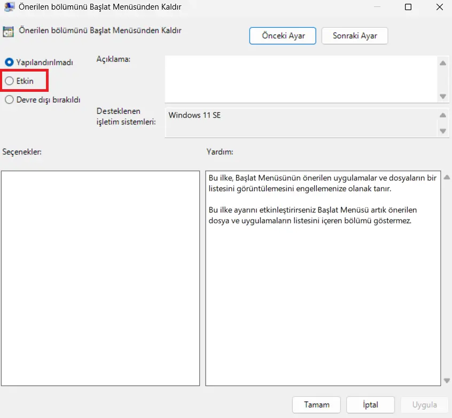The image size is (452, 418).
Task: Click up arrow of Desteklenen işletim sistemleri box
Action: point(443,115)
